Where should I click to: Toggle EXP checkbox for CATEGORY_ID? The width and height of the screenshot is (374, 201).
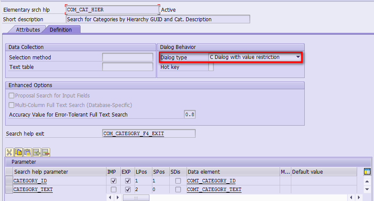[128, 181]
